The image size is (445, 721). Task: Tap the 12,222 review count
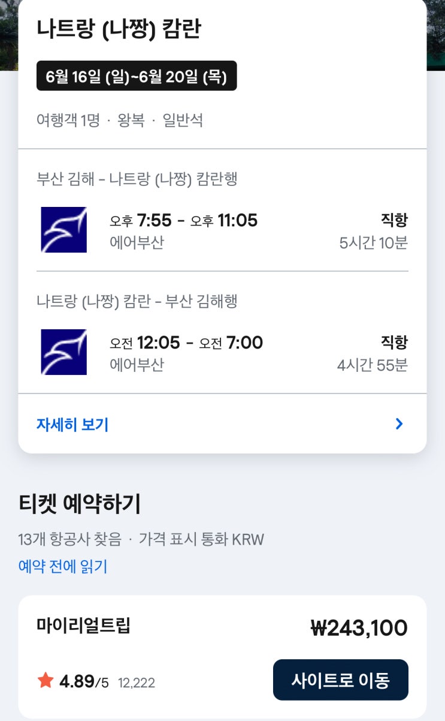pyautogui.click(x=137, y=683)
